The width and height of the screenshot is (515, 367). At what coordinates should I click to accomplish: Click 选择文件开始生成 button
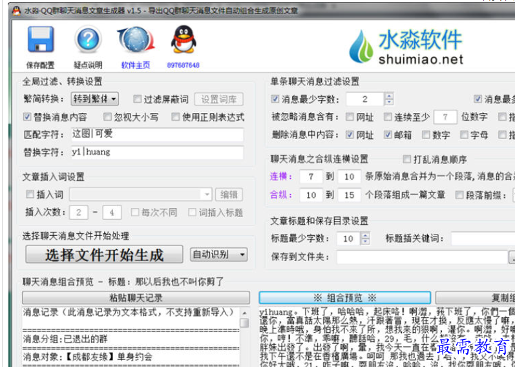(x=104, y=255)
